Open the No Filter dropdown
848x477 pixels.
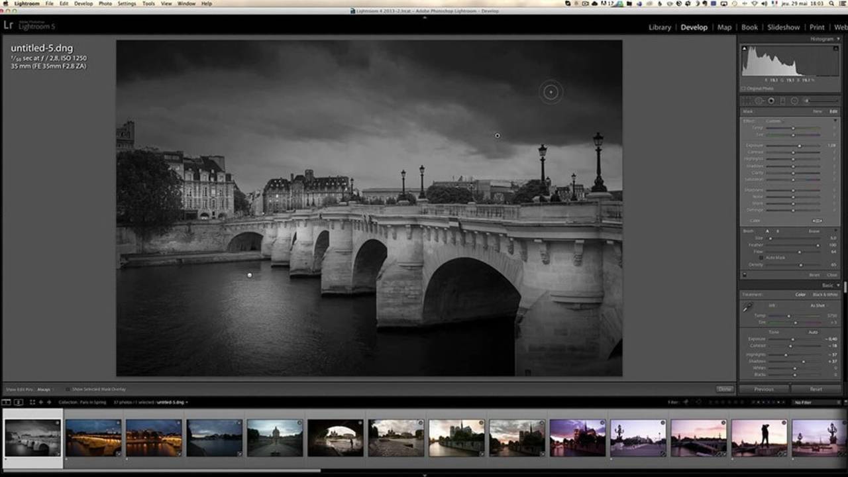(816, 402)
